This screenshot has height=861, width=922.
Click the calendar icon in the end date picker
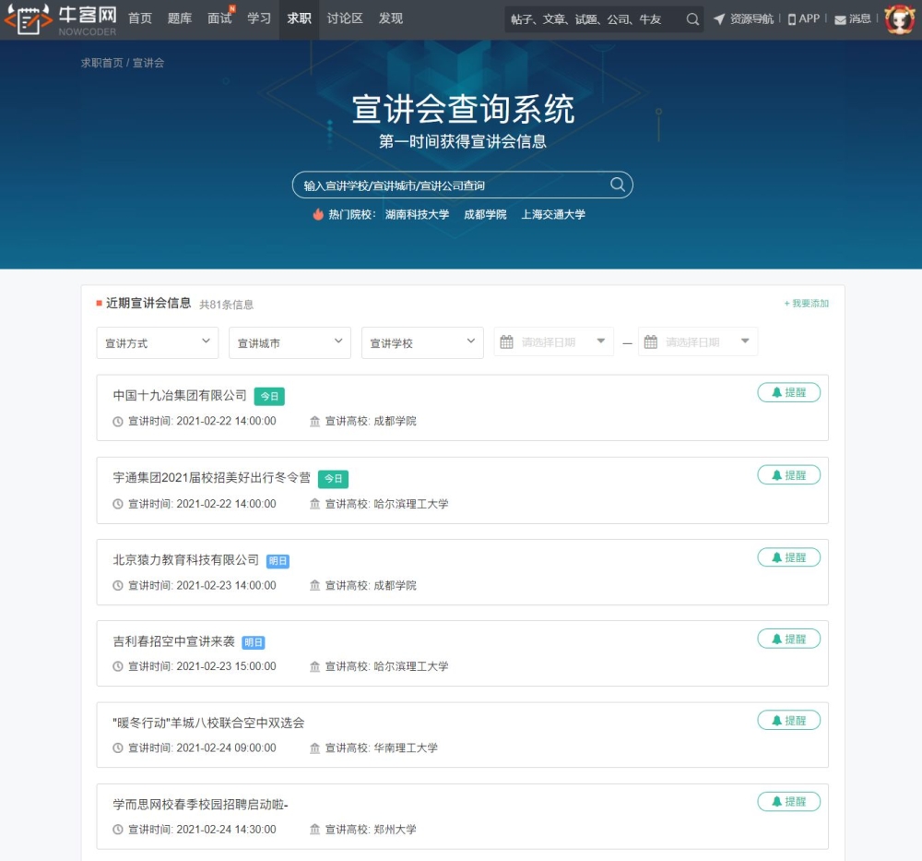click(x=650, y=342)
